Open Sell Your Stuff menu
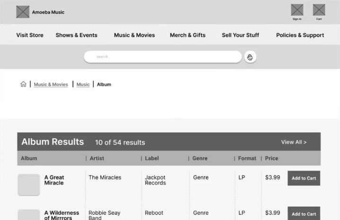The width and height of the screenshot is (340, 220). click(241, 35)
